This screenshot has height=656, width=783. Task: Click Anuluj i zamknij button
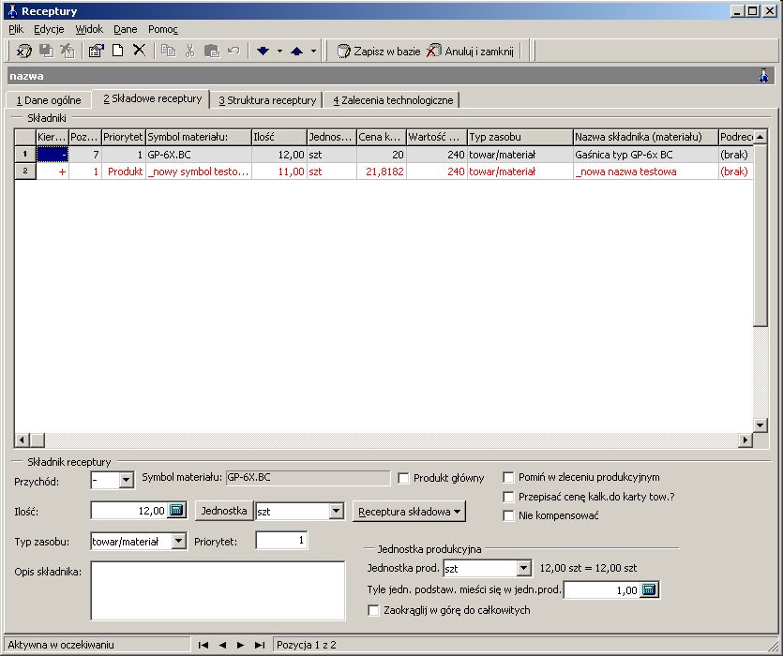(x=471, y=51)
